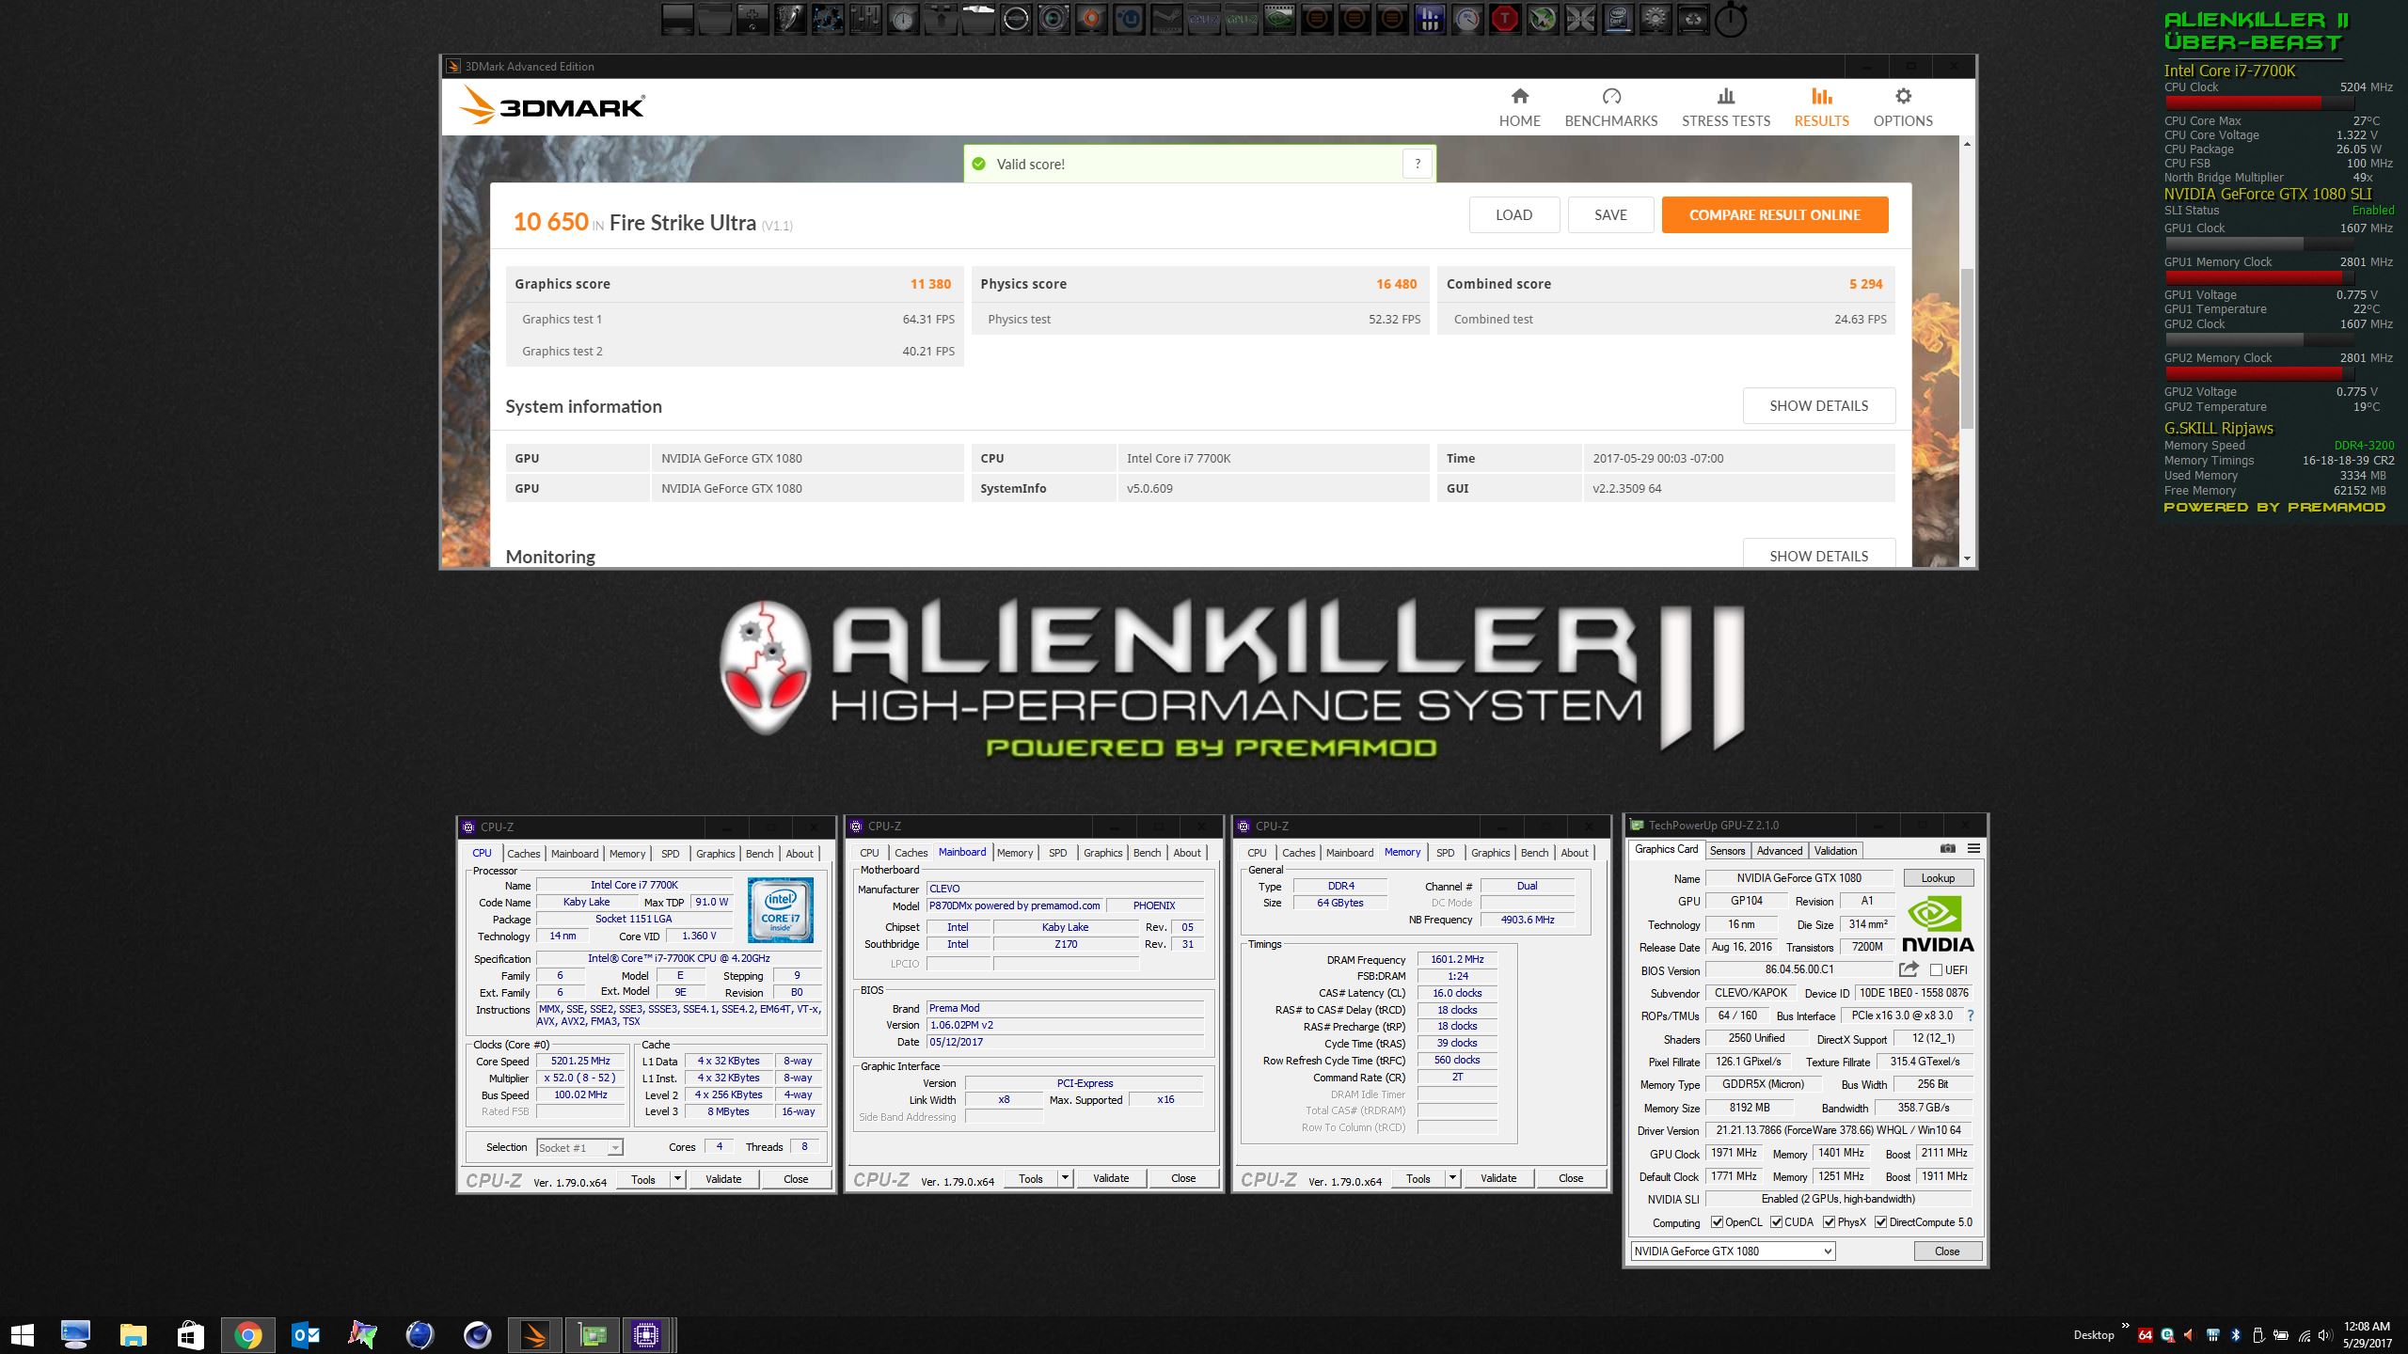Open Tools dropdown arrow in first CPU-Z
This screenshot has width=2408, height=1354.
point(677,1179)
